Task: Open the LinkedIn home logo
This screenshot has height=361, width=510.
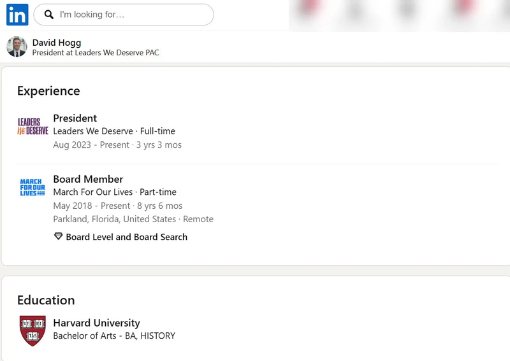Action: (17, 15)
